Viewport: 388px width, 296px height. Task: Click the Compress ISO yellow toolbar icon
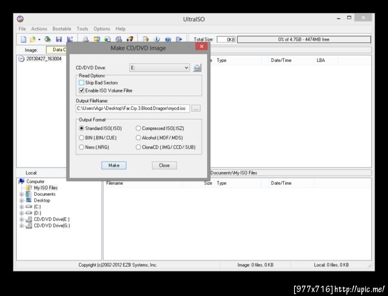click(x=97, y=39)
